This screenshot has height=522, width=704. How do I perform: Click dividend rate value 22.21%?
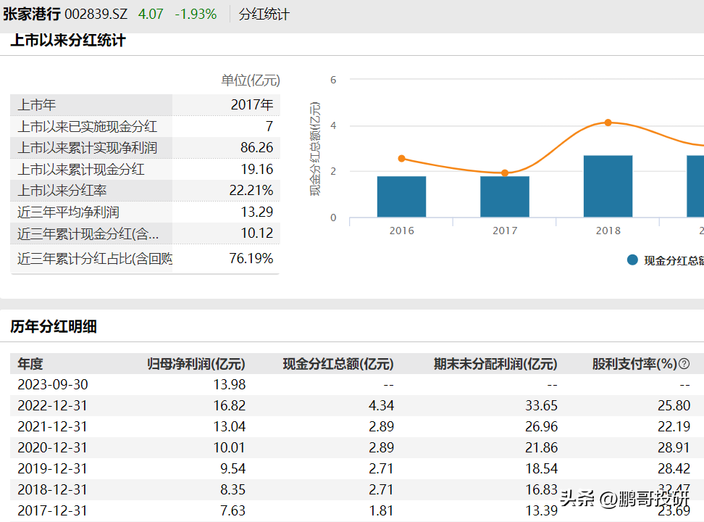click(251, 190)
